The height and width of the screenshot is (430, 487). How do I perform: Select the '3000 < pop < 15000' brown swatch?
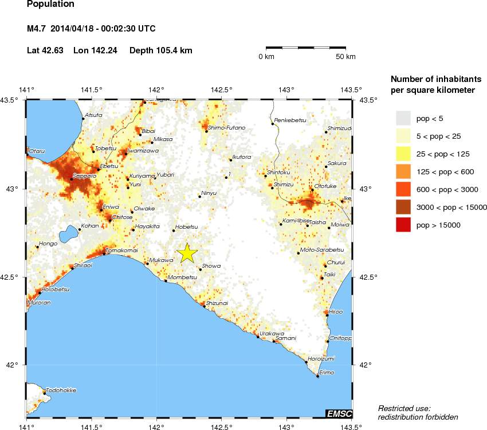tap(404, 207)
